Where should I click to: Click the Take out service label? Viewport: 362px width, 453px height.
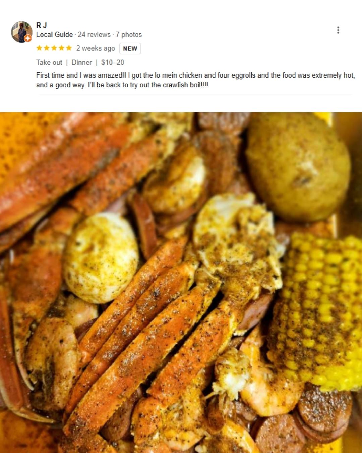click(49, 62)
